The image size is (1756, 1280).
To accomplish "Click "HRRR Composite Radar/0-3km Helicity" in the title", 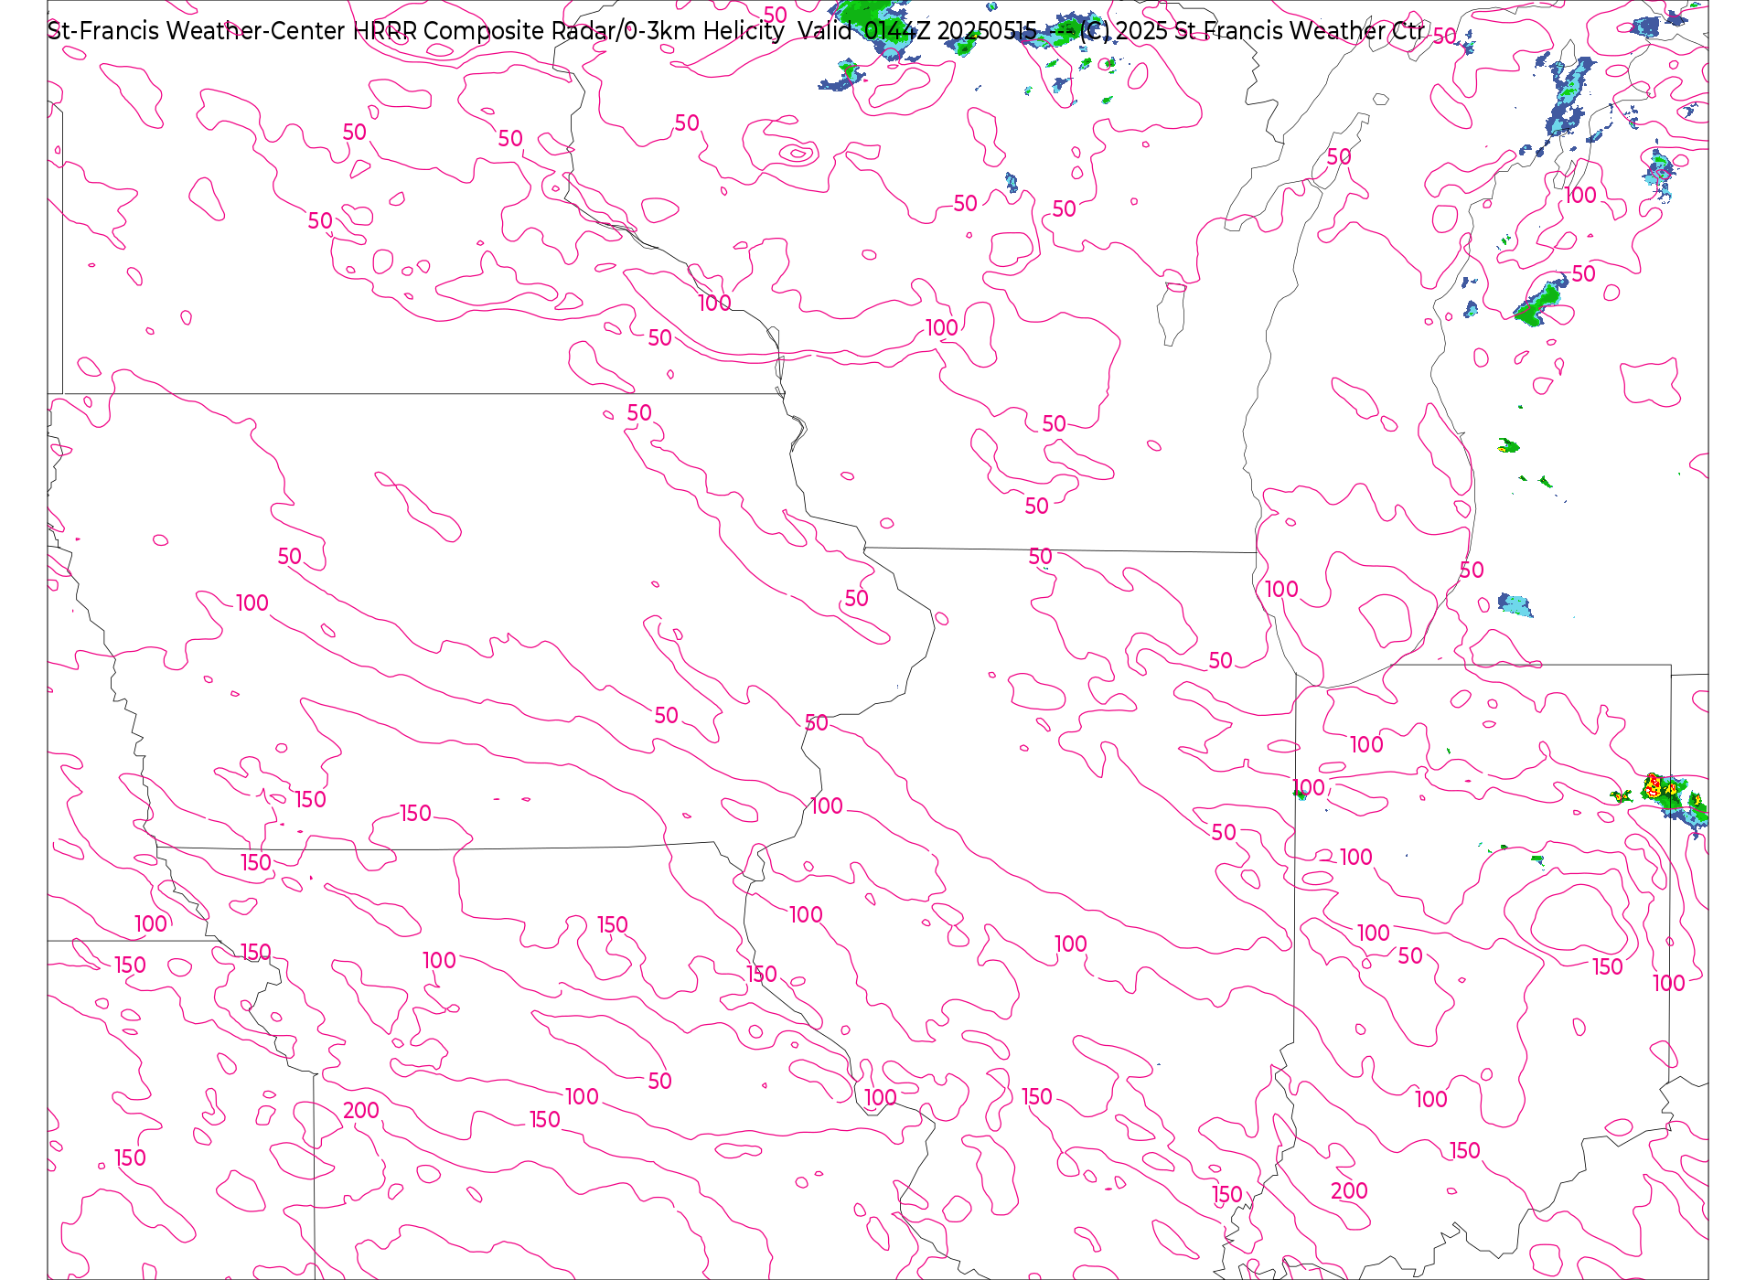I will (568, 31).
